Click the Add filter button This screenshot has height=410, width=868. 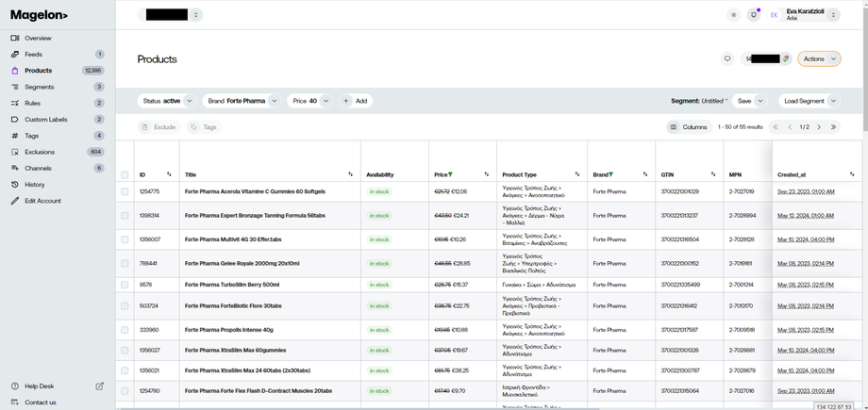point(356,101)
